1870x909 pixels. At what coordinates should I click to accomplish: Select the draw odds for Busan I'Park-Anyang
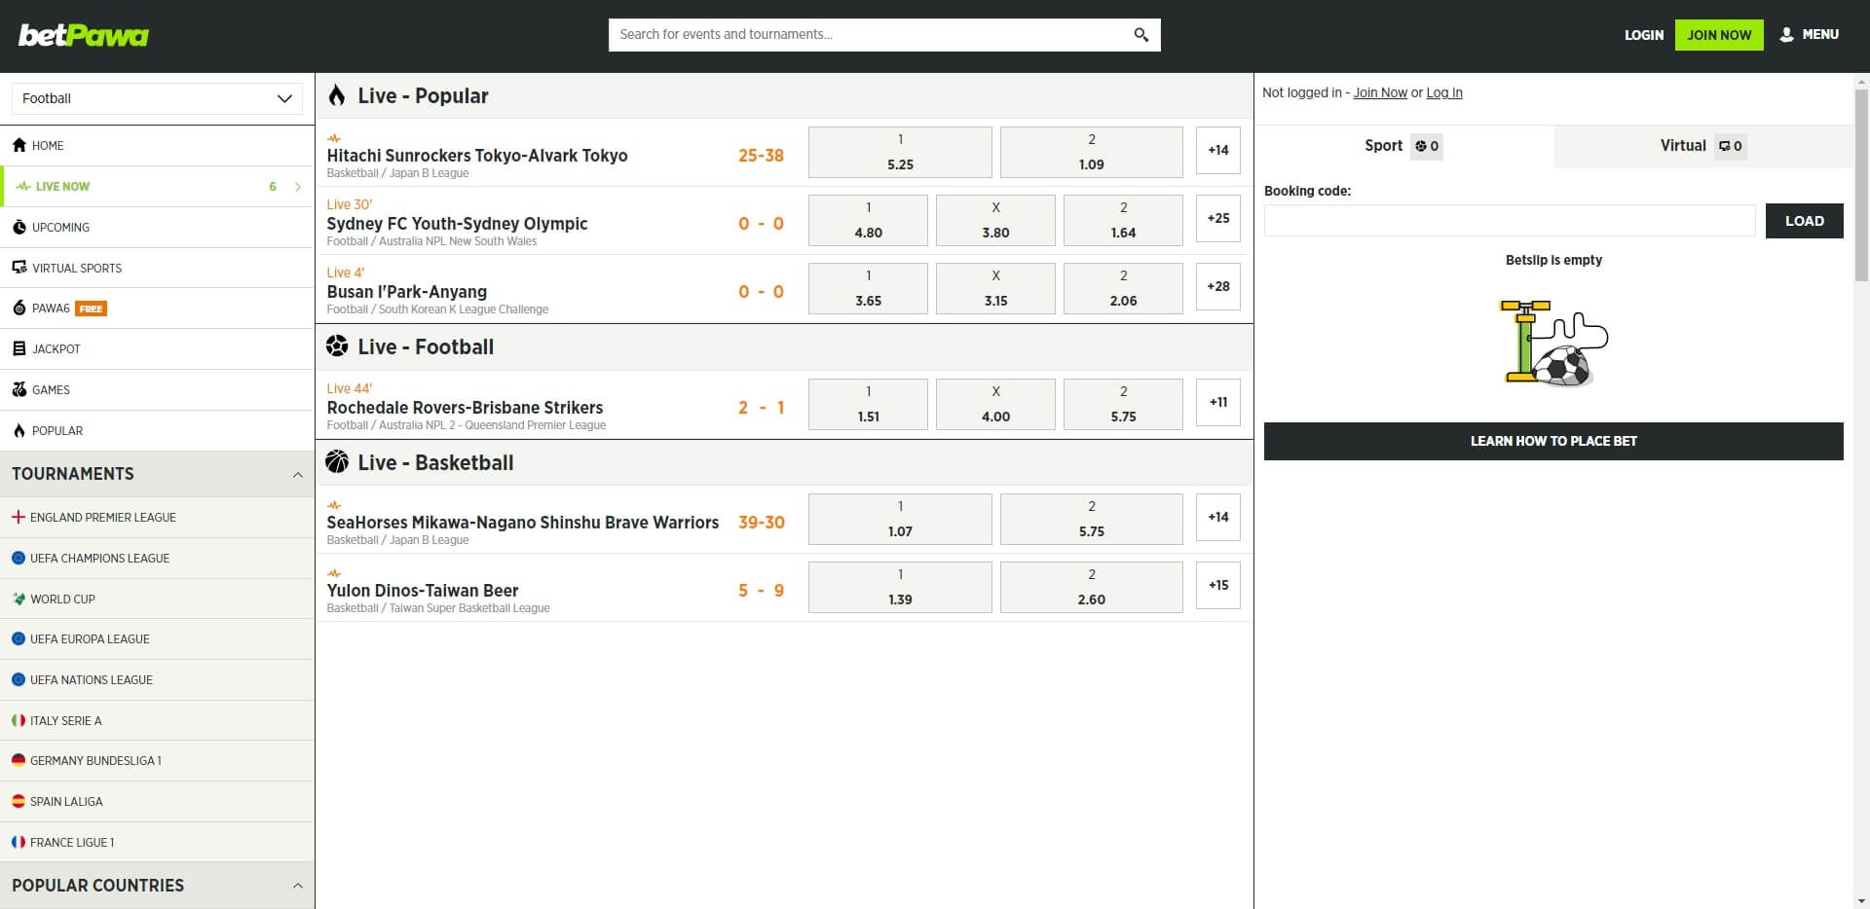[995, 288]
